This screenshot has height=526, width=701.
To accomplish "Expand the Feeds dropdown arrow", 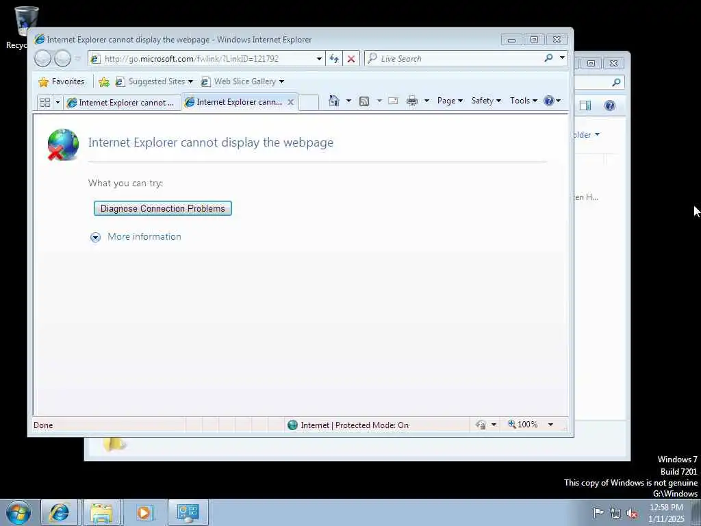I will 379,101.
